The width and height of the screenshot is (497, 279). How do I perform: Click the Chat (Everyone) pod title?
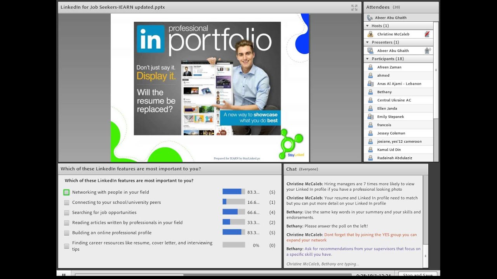tap(302, 169)
